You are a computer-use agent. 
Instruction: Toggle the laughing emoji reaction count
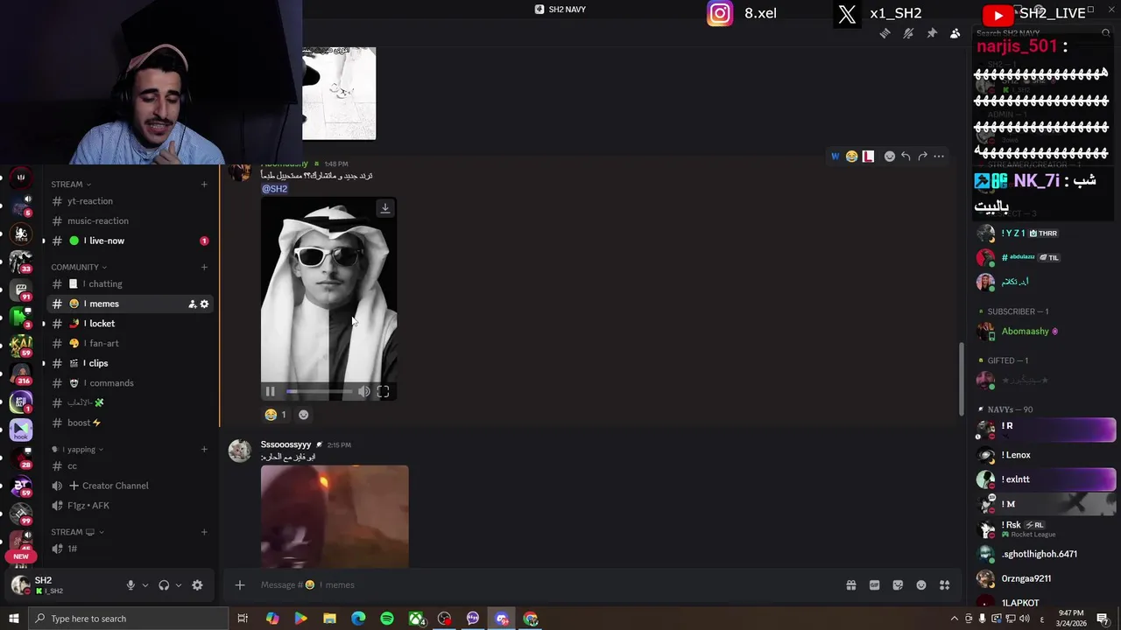[276, 415]
